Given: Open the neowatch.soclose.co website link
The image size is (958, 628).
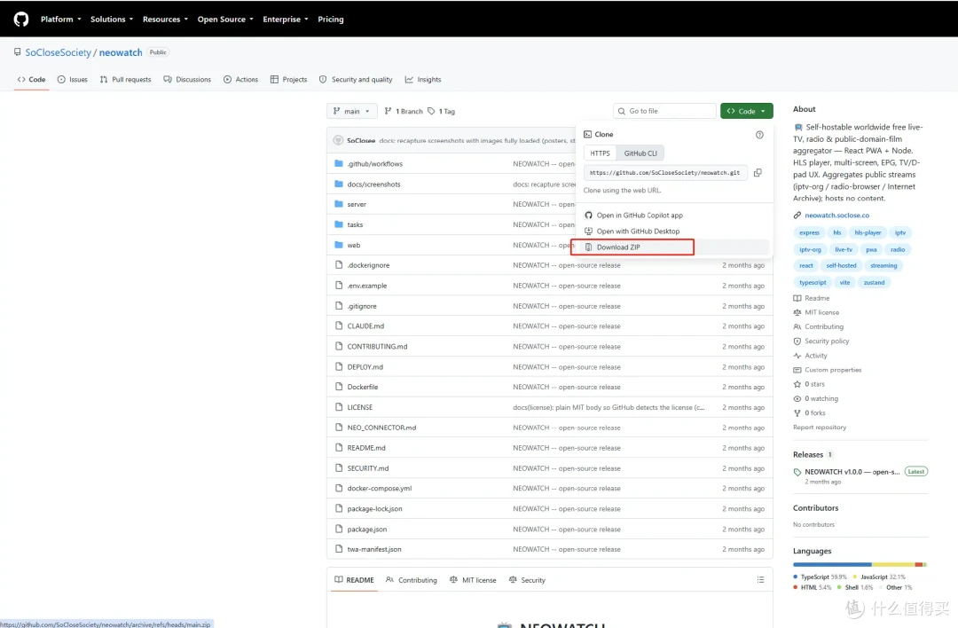Looking at the screenshot, I should [836, 215].
